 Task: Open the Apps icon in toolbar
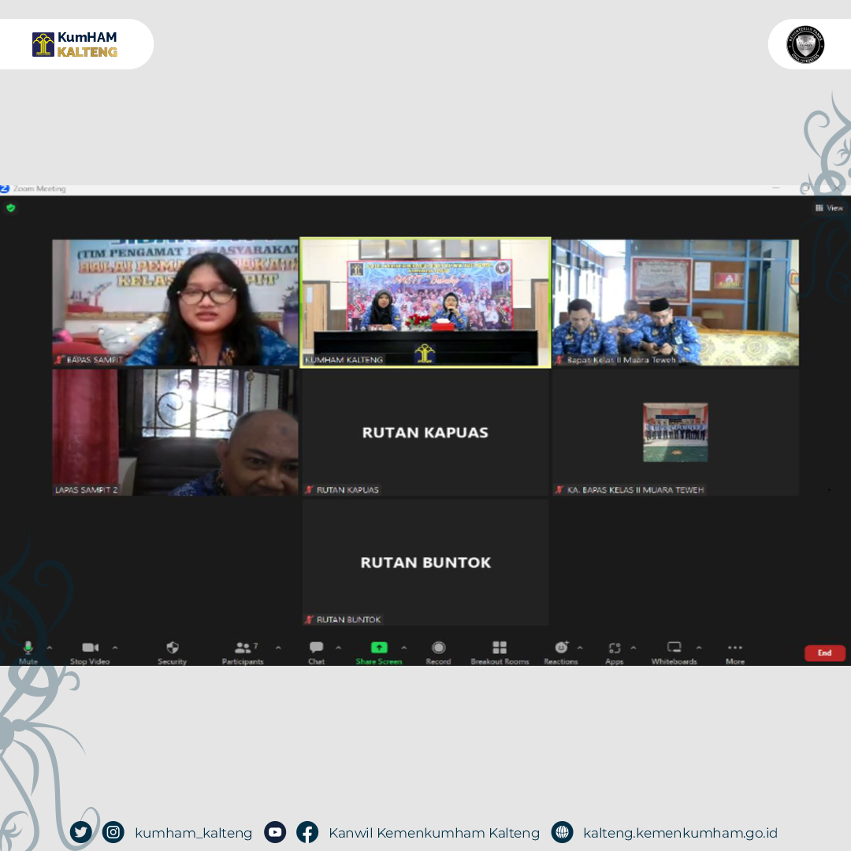pos(615,648)
